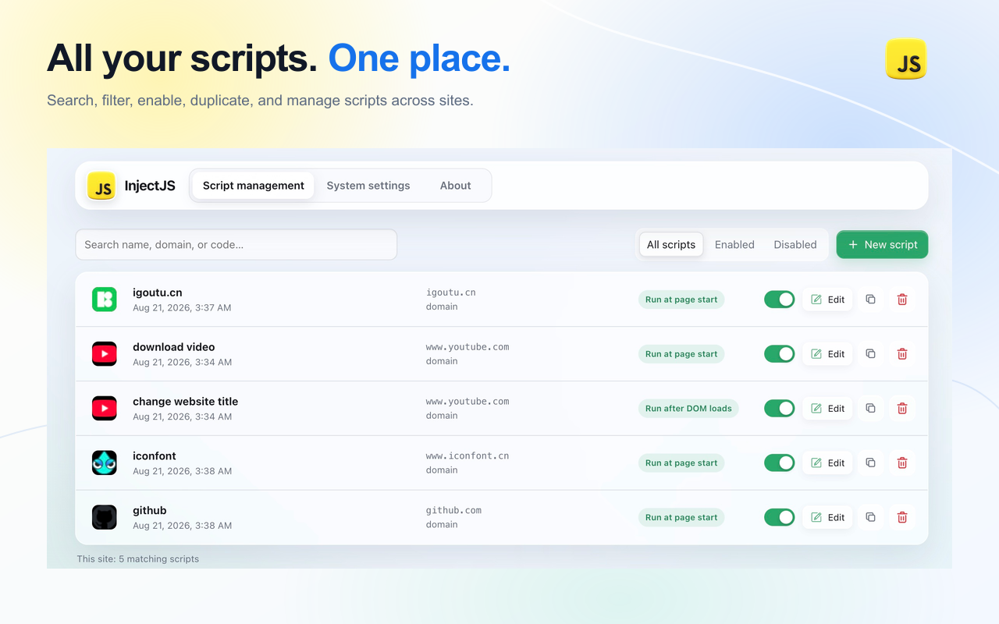This screenshot has height=624, width=999.
Task: Show only Disabled scripts
Action: [795, 245]
